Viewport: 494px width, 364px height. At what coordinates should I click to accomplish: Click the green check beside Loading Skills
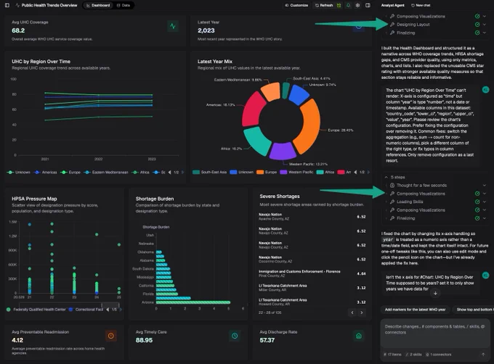477,202
